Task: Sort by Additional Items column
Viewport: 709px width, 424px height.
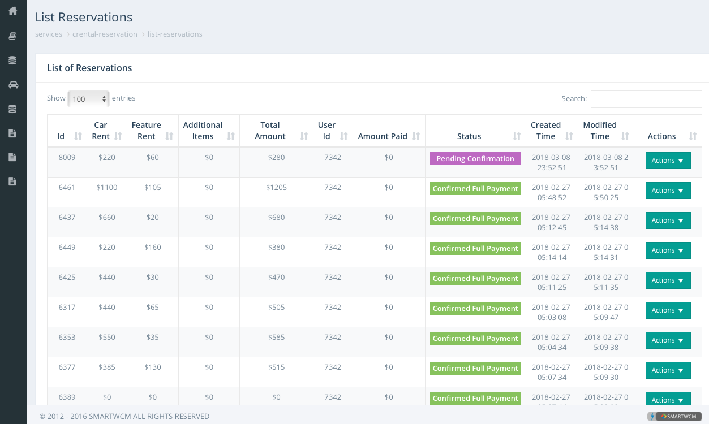Action: [209, 131]
